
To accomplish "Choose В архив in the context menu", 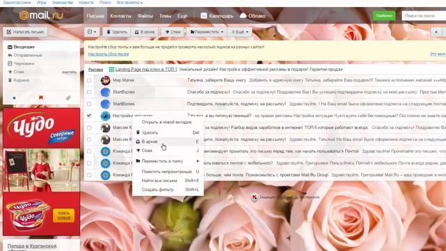I will [x=168, y=142].
